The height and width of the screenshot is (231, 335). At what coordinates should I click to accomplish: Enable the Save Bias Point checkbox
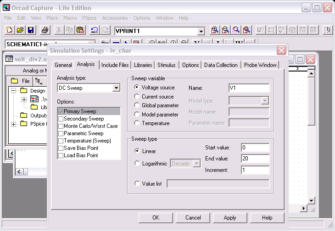61,148
